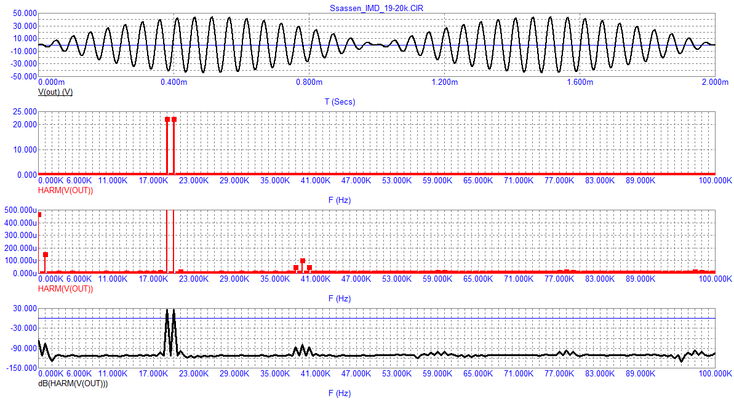Screen dimensions: 734x401
Task: Select HARM(V(OUT)) label of the microvolt-scale plot
Action: point(66,289)
